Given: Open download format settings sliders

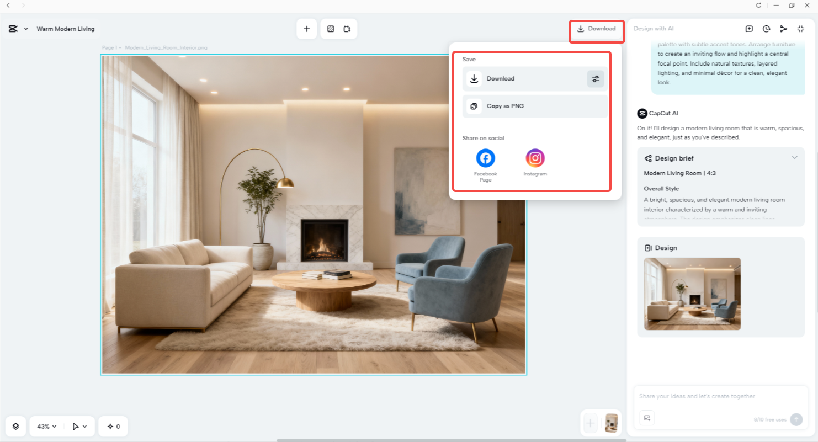Looking at the screenshot, I should pyautogui.click(x=595, y=78).
